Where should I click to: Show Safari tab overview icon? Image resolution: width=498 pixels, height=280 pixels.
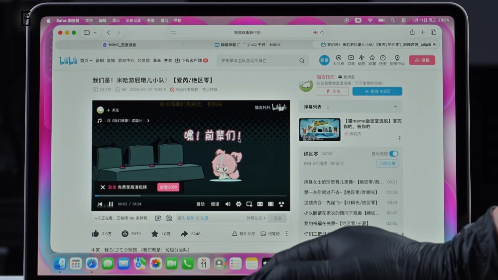(434, 32)
